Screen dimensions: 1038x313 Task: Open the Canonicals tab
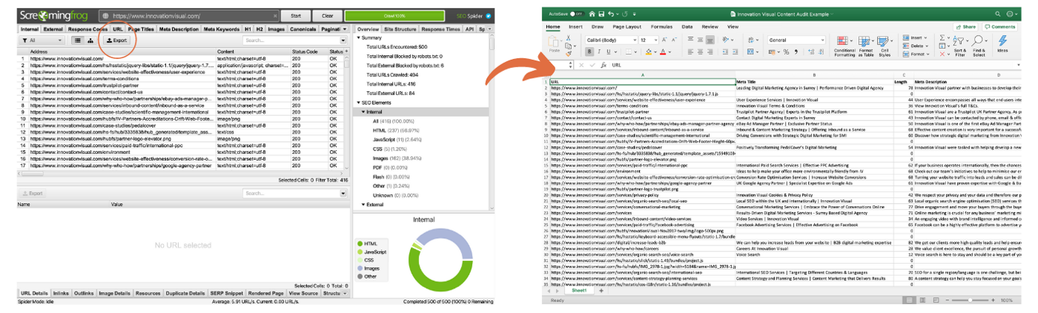(303, 29)
